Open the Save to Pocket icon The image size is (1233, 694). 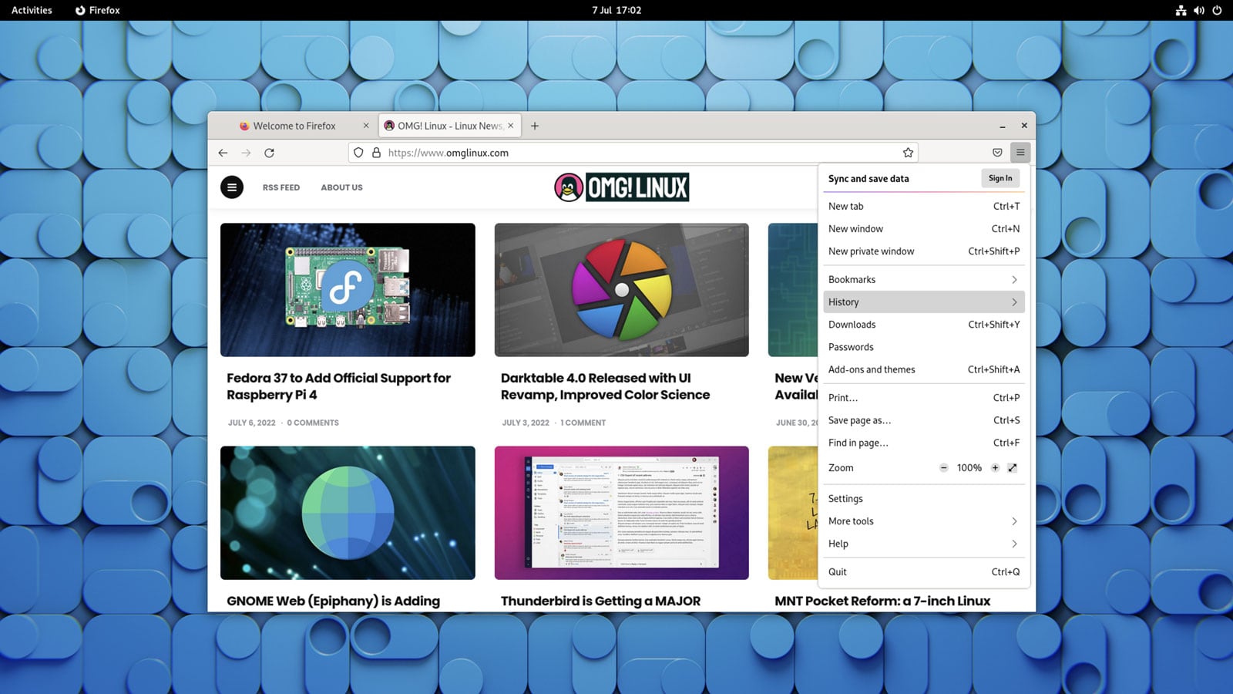pyautogui.click(x=997, y=153)
